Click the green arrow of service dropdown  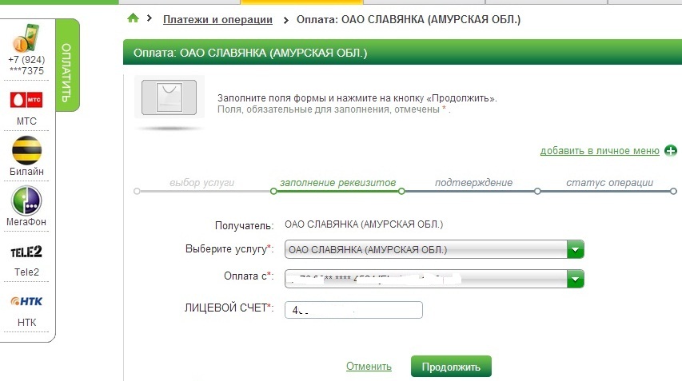pyautogui.click(x=576, y=250)
